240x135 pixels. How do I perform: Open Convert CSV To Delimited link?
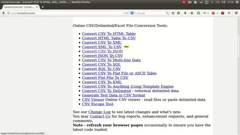click(106, 91)
